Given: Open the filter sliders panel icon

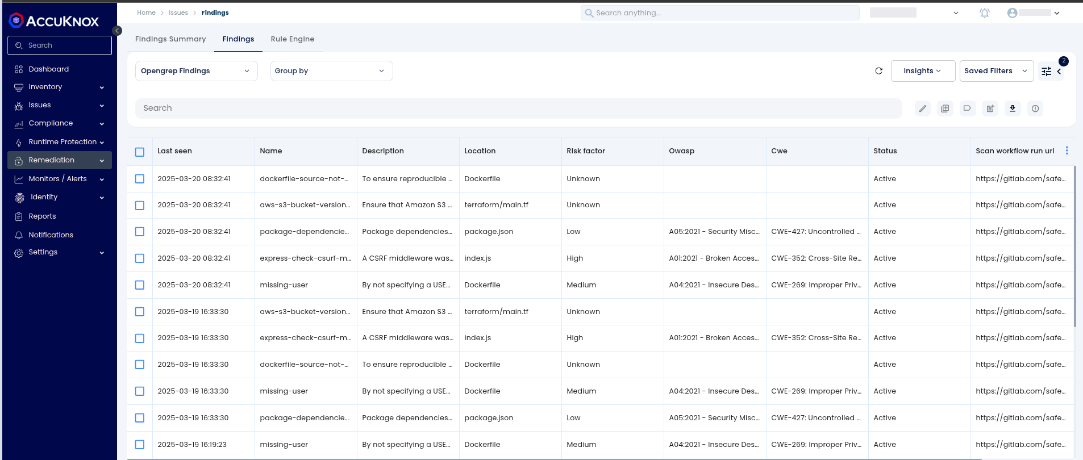Looking at the screenshot, I should (x=1046, y=72).
